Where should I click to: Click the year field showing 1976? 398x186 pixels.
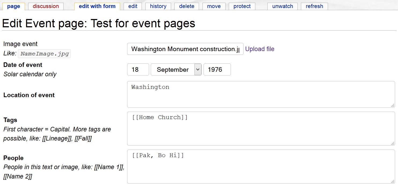click(x=217, y=70)
